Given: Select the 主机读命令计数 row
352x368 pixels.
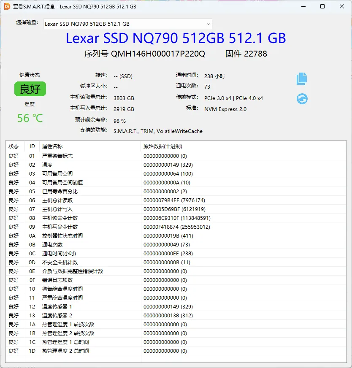Looking at the screenshot, I should (176, 218).
